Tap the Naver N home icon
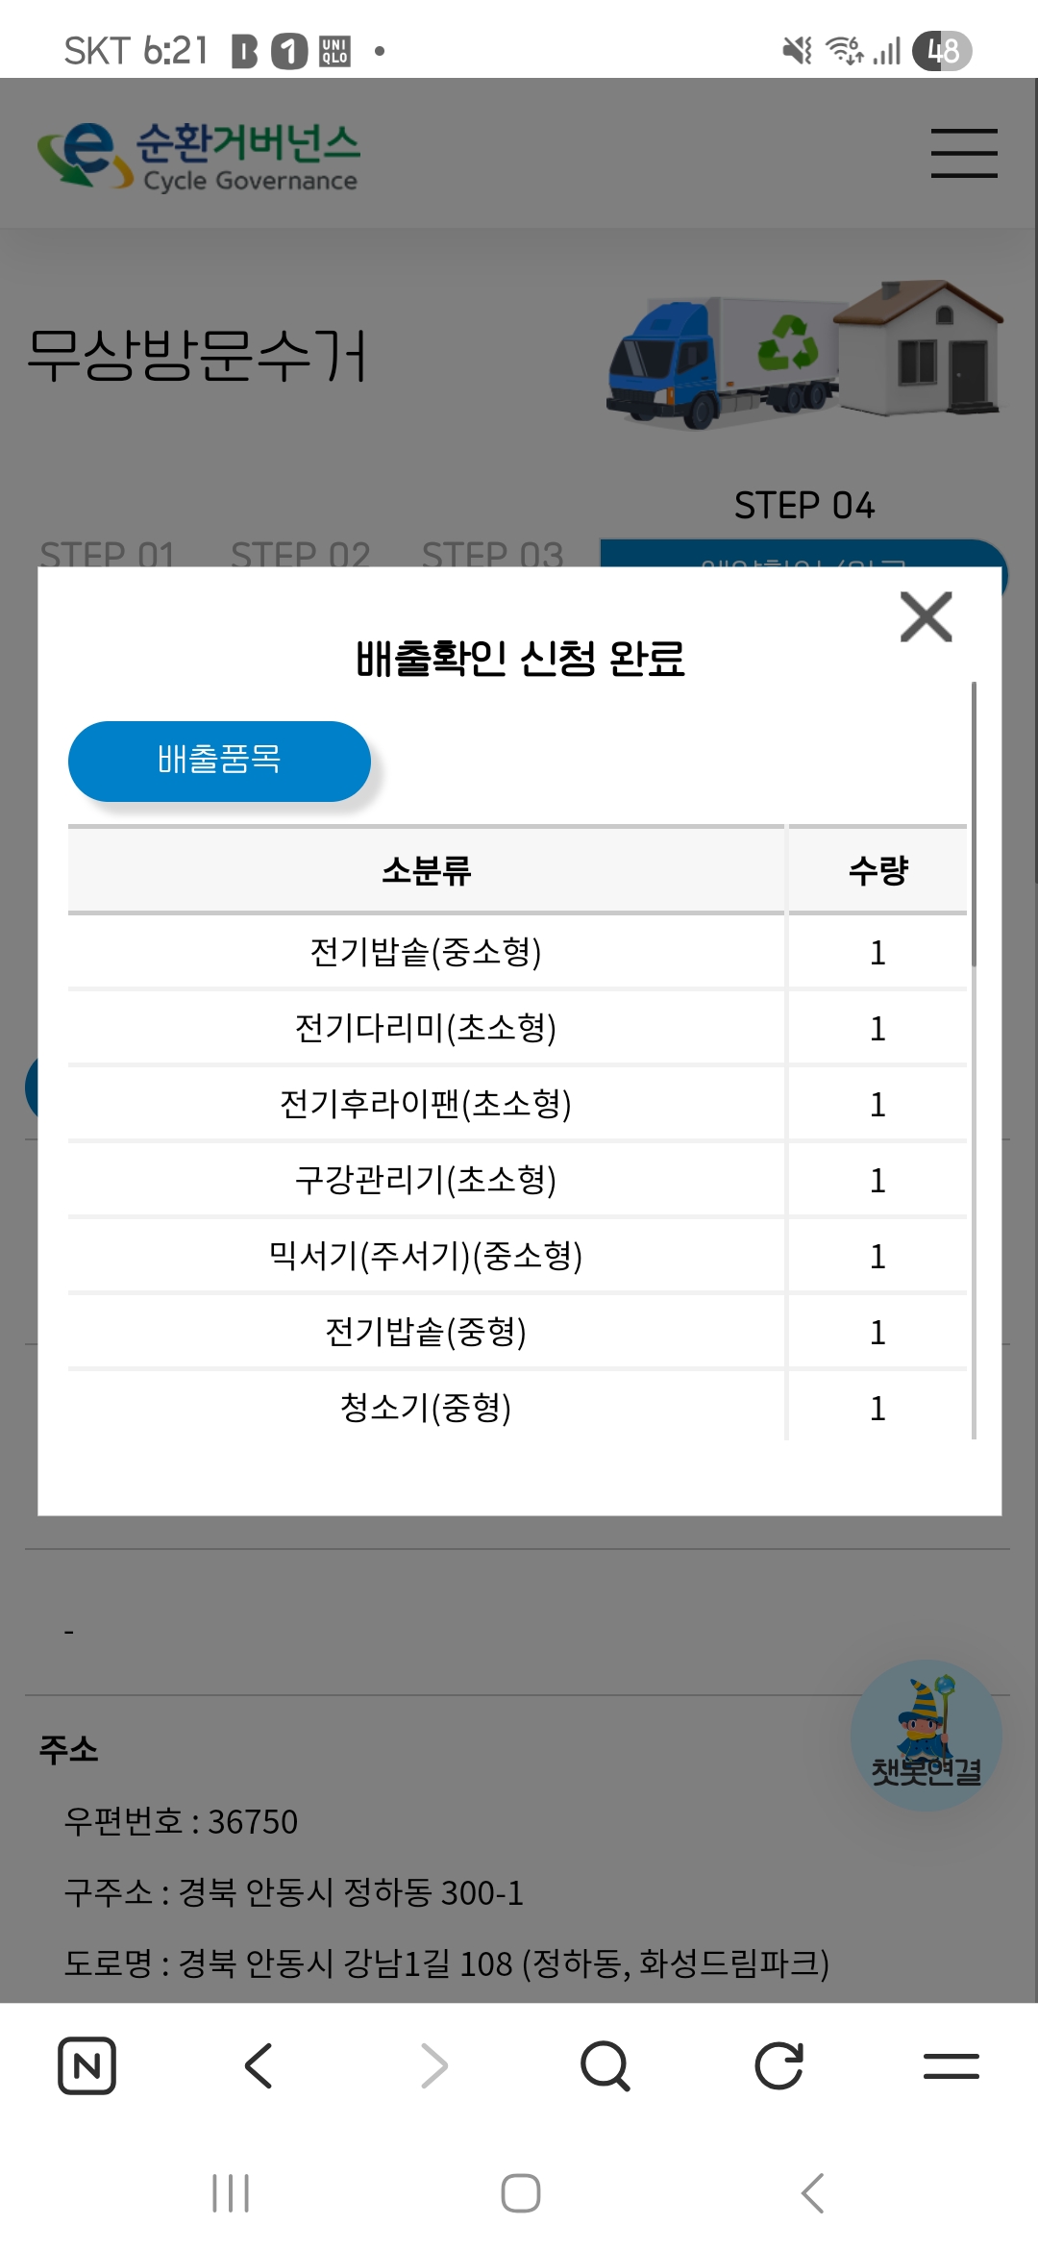The width and height of the screenshot is (1038, 2250). [86, 2064]
